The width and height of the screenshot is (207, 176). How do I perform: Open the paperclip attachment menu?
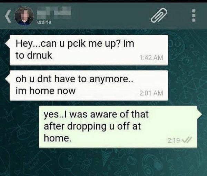point(159,15)
